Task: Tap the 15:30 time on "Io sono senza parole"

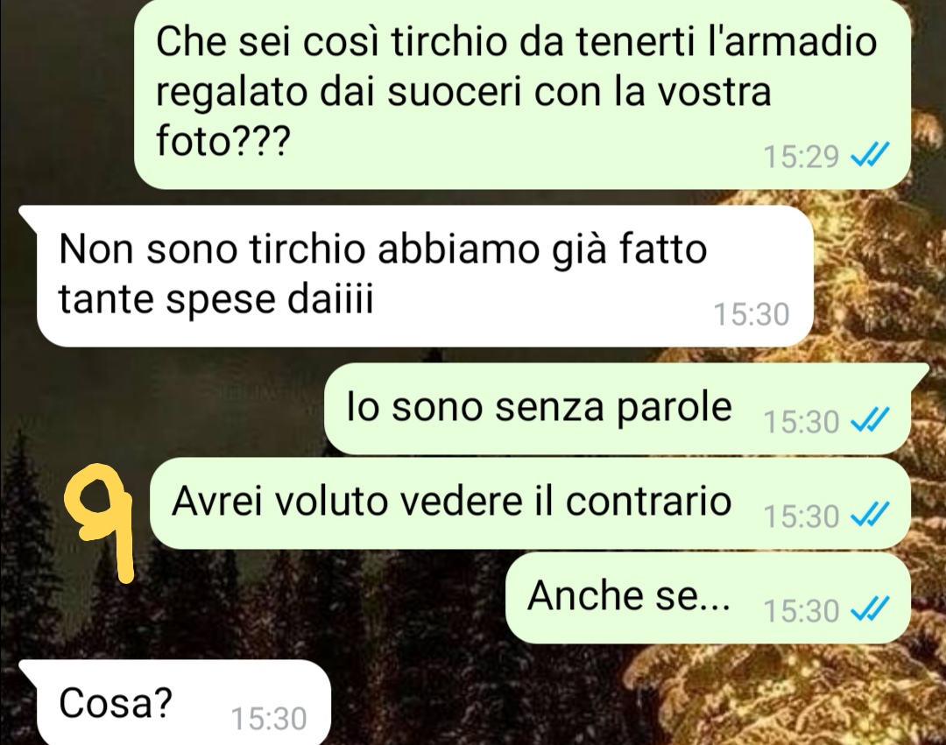Action: pos(801,421)
